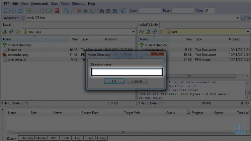This screenshot has height=141, width=251.
Task: Click the binoculars icon beside the globe
Action: point(115,11)
